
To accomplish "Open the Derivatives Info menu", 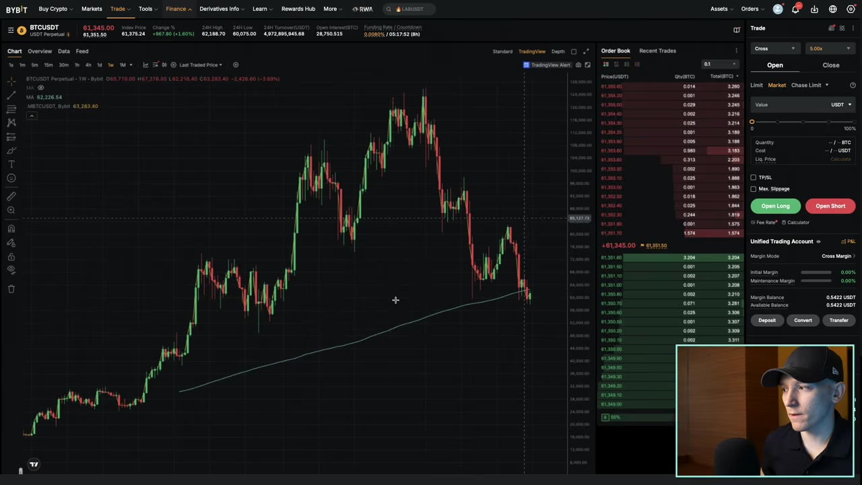I will tap(222, 9).
